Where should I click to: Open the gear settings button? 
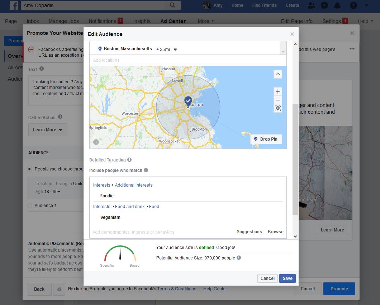click(59, 289)
